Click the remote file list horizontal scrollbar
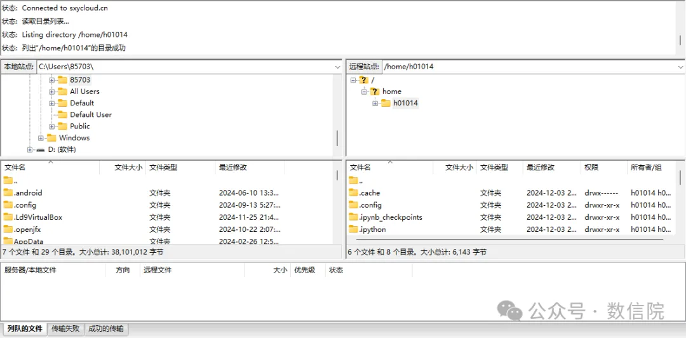686x338 pixels. point(508,240)
